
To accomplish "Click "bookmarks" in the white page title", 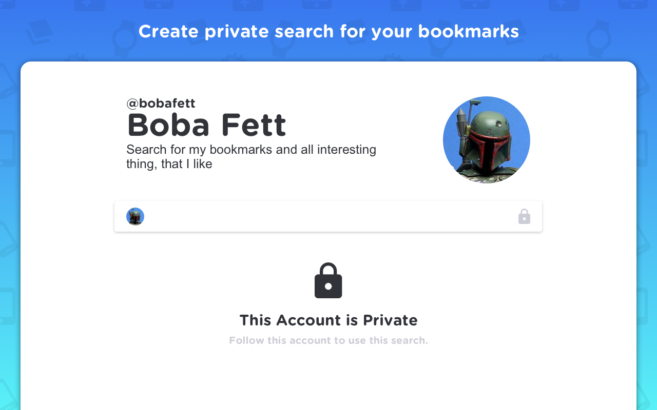I will coord(468,31).
